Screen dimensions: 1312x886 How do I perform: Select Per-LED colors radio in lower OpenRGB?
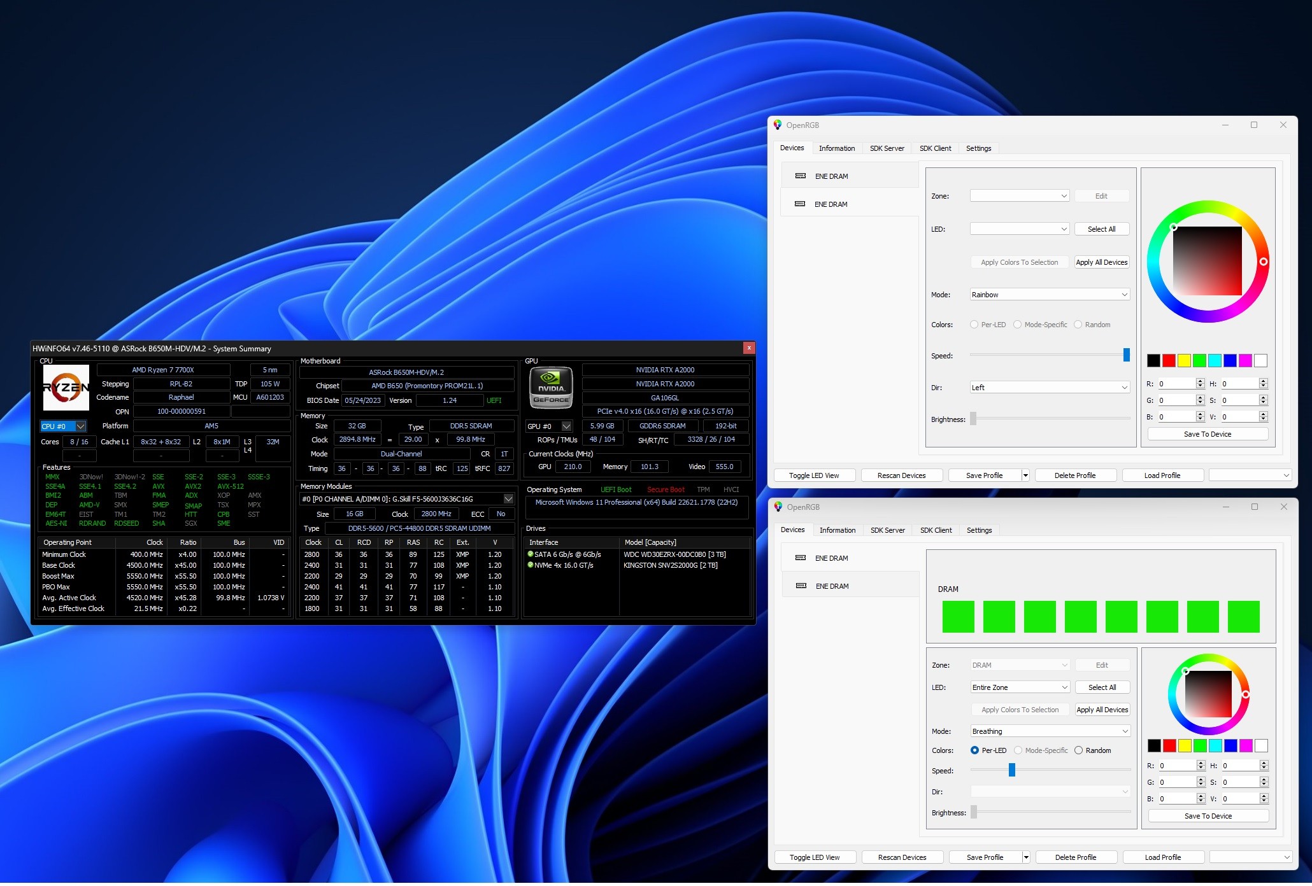(974, 750)
